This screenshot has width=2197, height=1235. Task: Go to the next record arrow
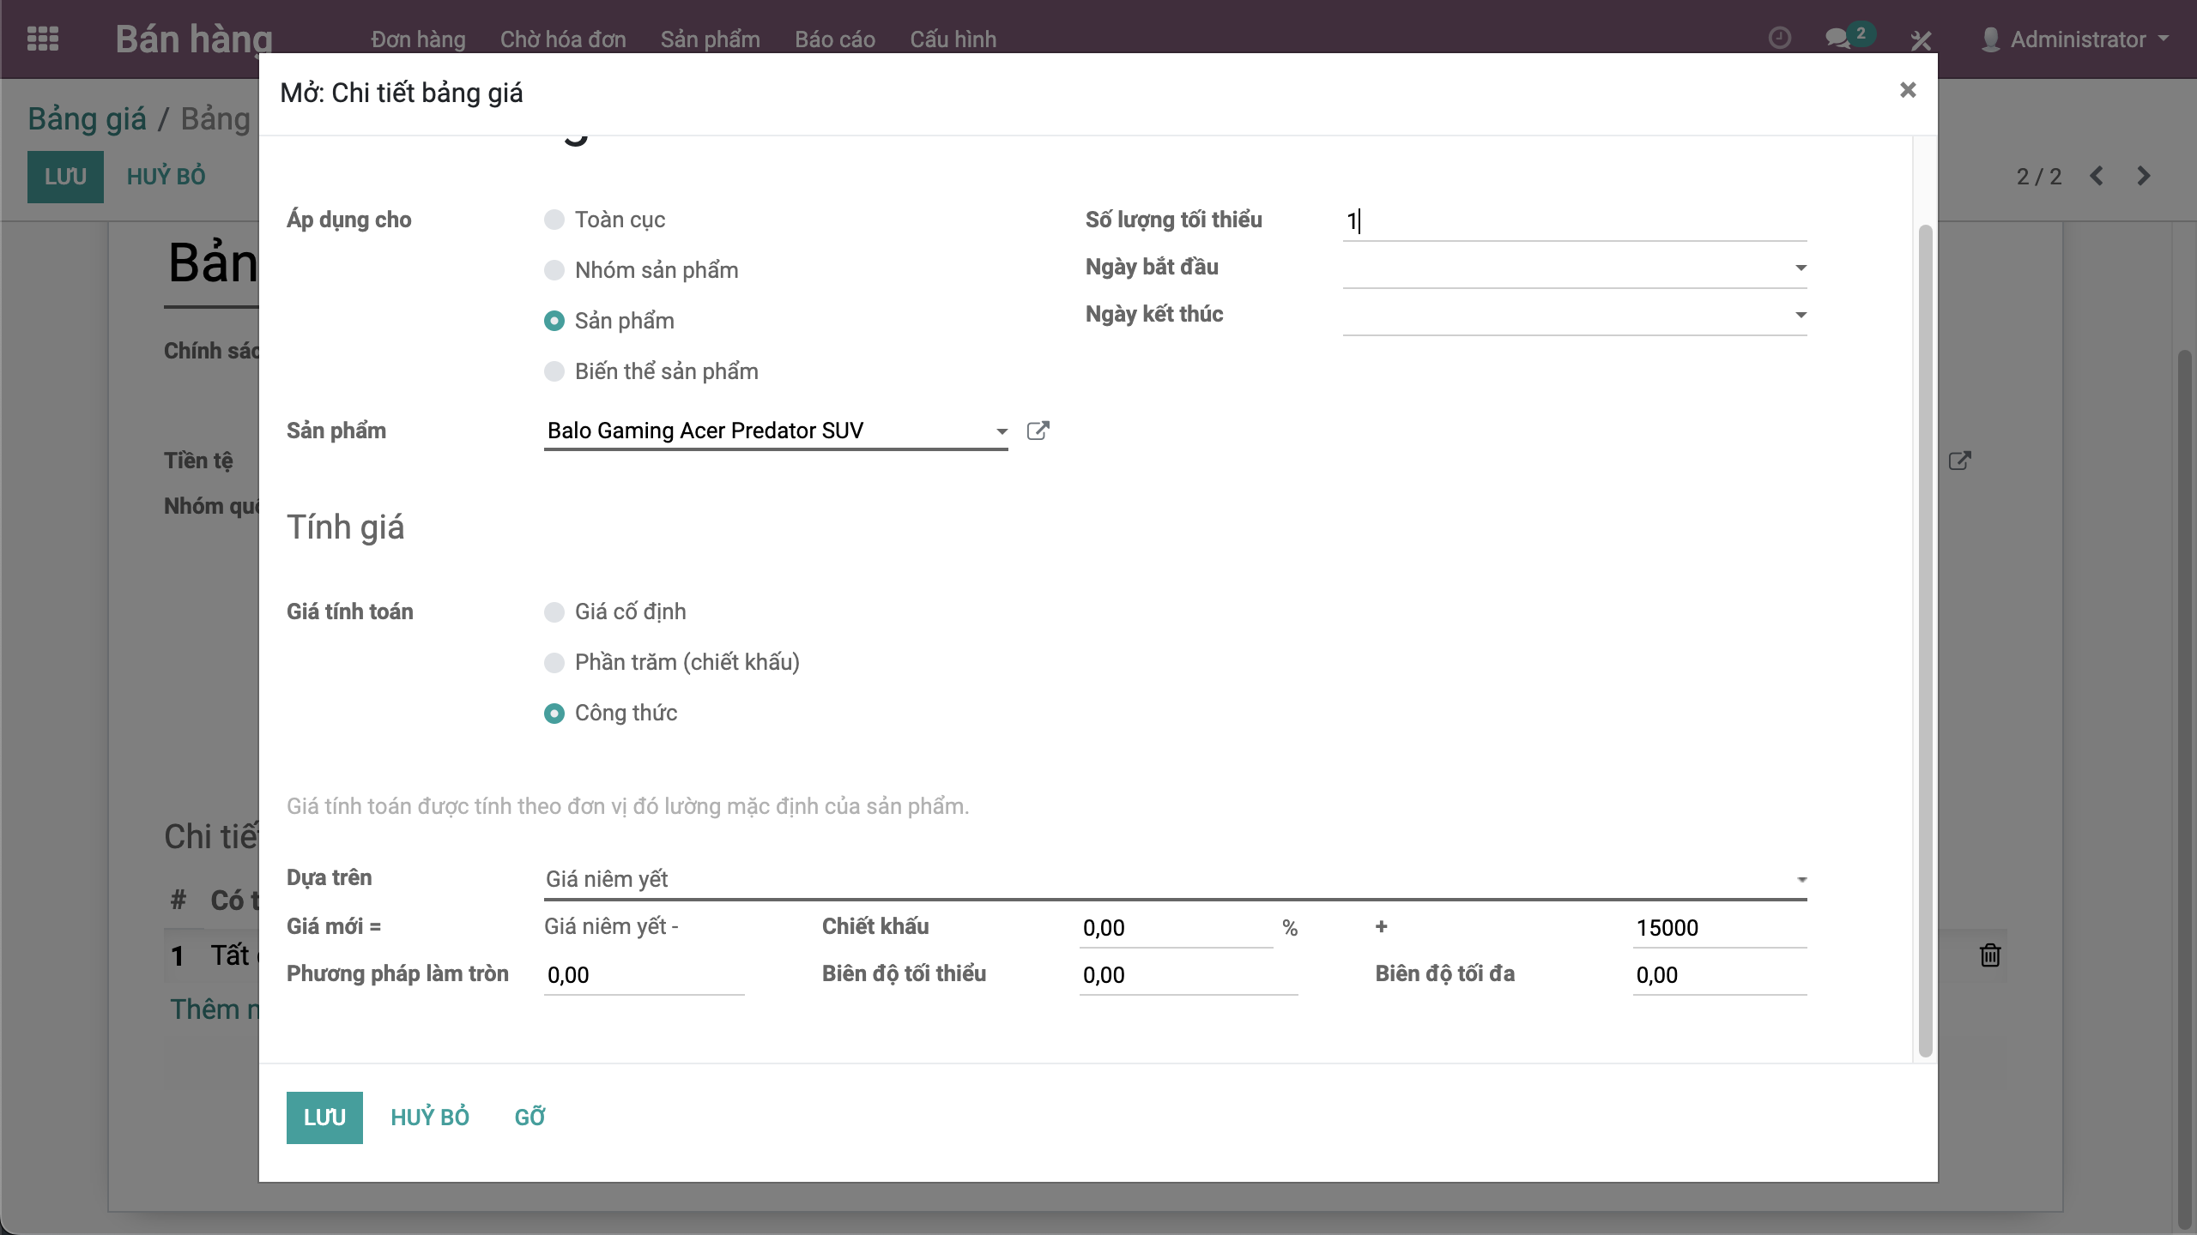2144,176
